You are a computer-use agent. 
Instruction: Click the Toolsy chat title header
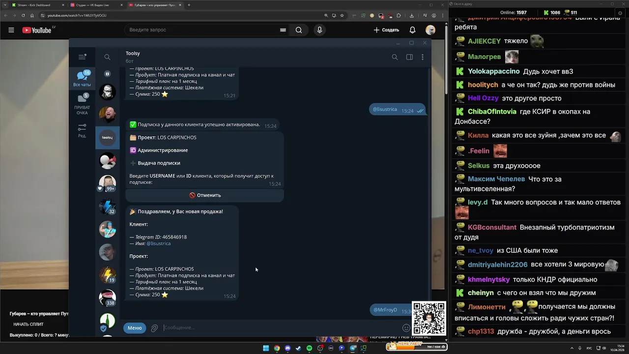click(133, 53)
